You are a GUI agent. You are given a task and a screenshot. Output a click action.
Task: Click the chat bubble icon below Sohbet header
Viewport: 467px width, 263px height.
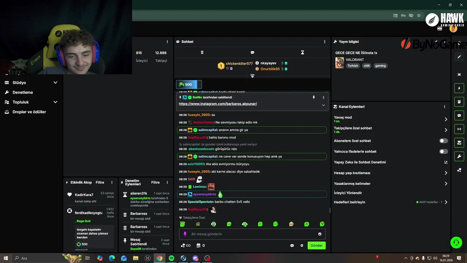tap(252, 53)
